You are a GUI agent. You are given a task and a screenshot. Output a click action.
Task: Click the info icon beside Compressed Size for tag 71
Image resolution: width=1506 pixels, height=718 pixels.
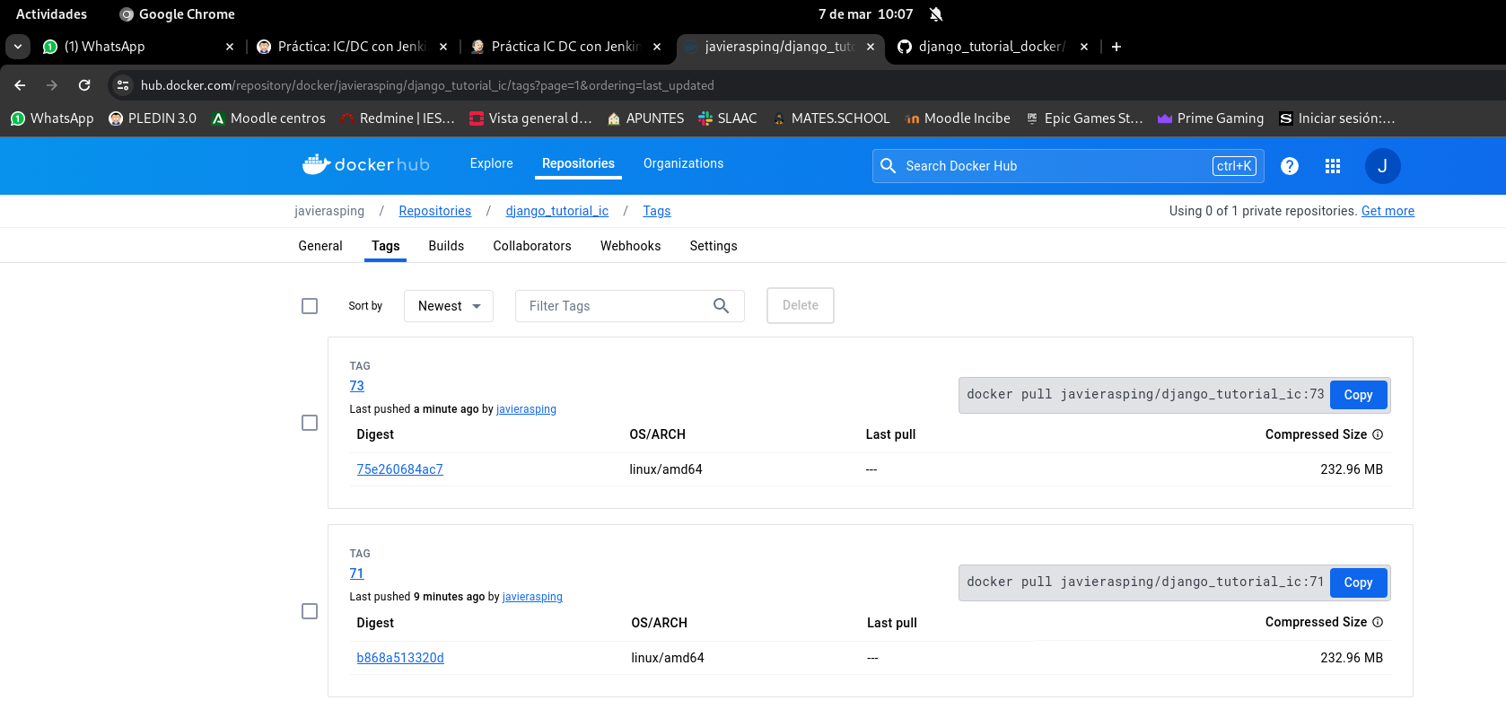[1378, 622]
